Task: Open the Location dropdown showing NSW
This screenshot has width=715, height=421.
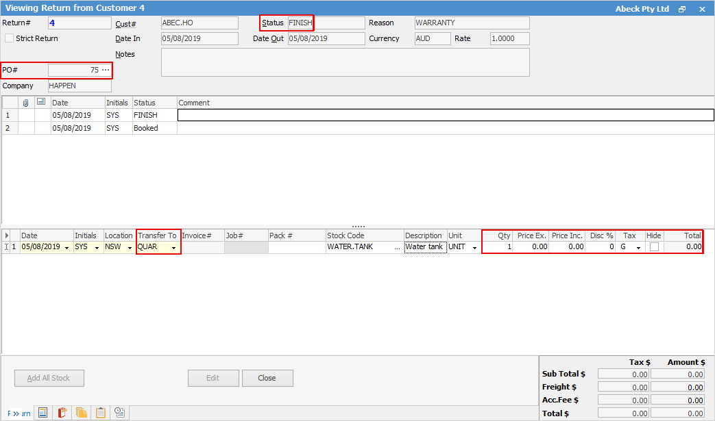Action: pyautogui.click(x=130, y=247)
